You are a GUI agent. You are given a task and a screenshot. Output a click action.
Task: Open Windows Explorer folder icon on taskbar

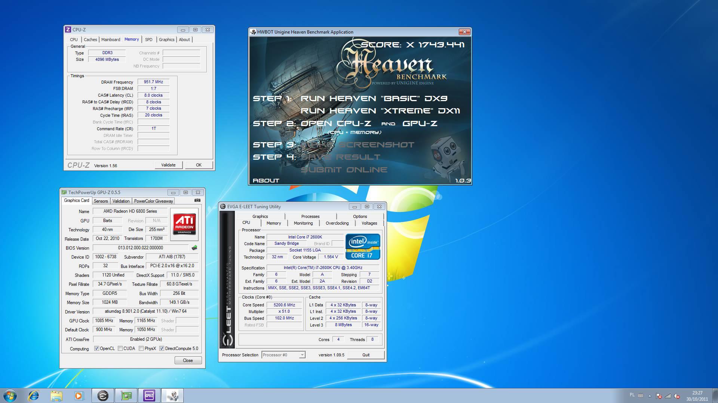pyautogui.click(x=56, y=396)
